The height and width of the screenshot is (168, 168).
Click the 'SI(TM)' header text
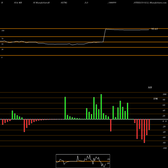tap(64, 3)
